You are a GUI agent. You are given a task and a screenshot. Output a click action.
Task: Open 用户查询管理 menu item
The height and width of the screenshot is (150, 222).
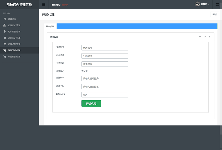(x=19, y=31)
